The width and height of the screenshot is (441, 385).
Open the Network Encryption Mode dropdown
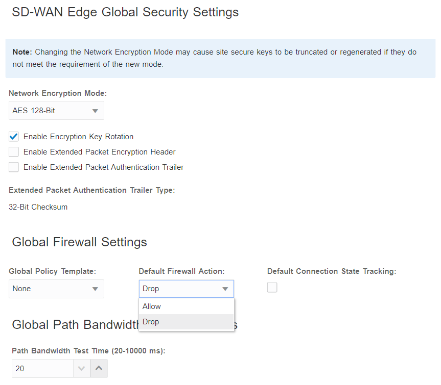pos(56,111)
